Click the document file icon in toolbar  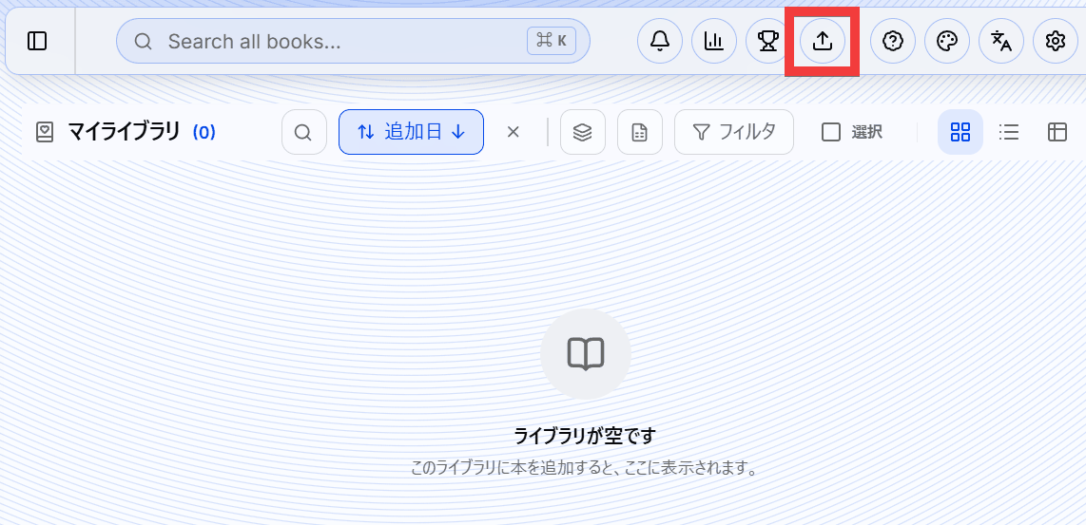point(640,132)
